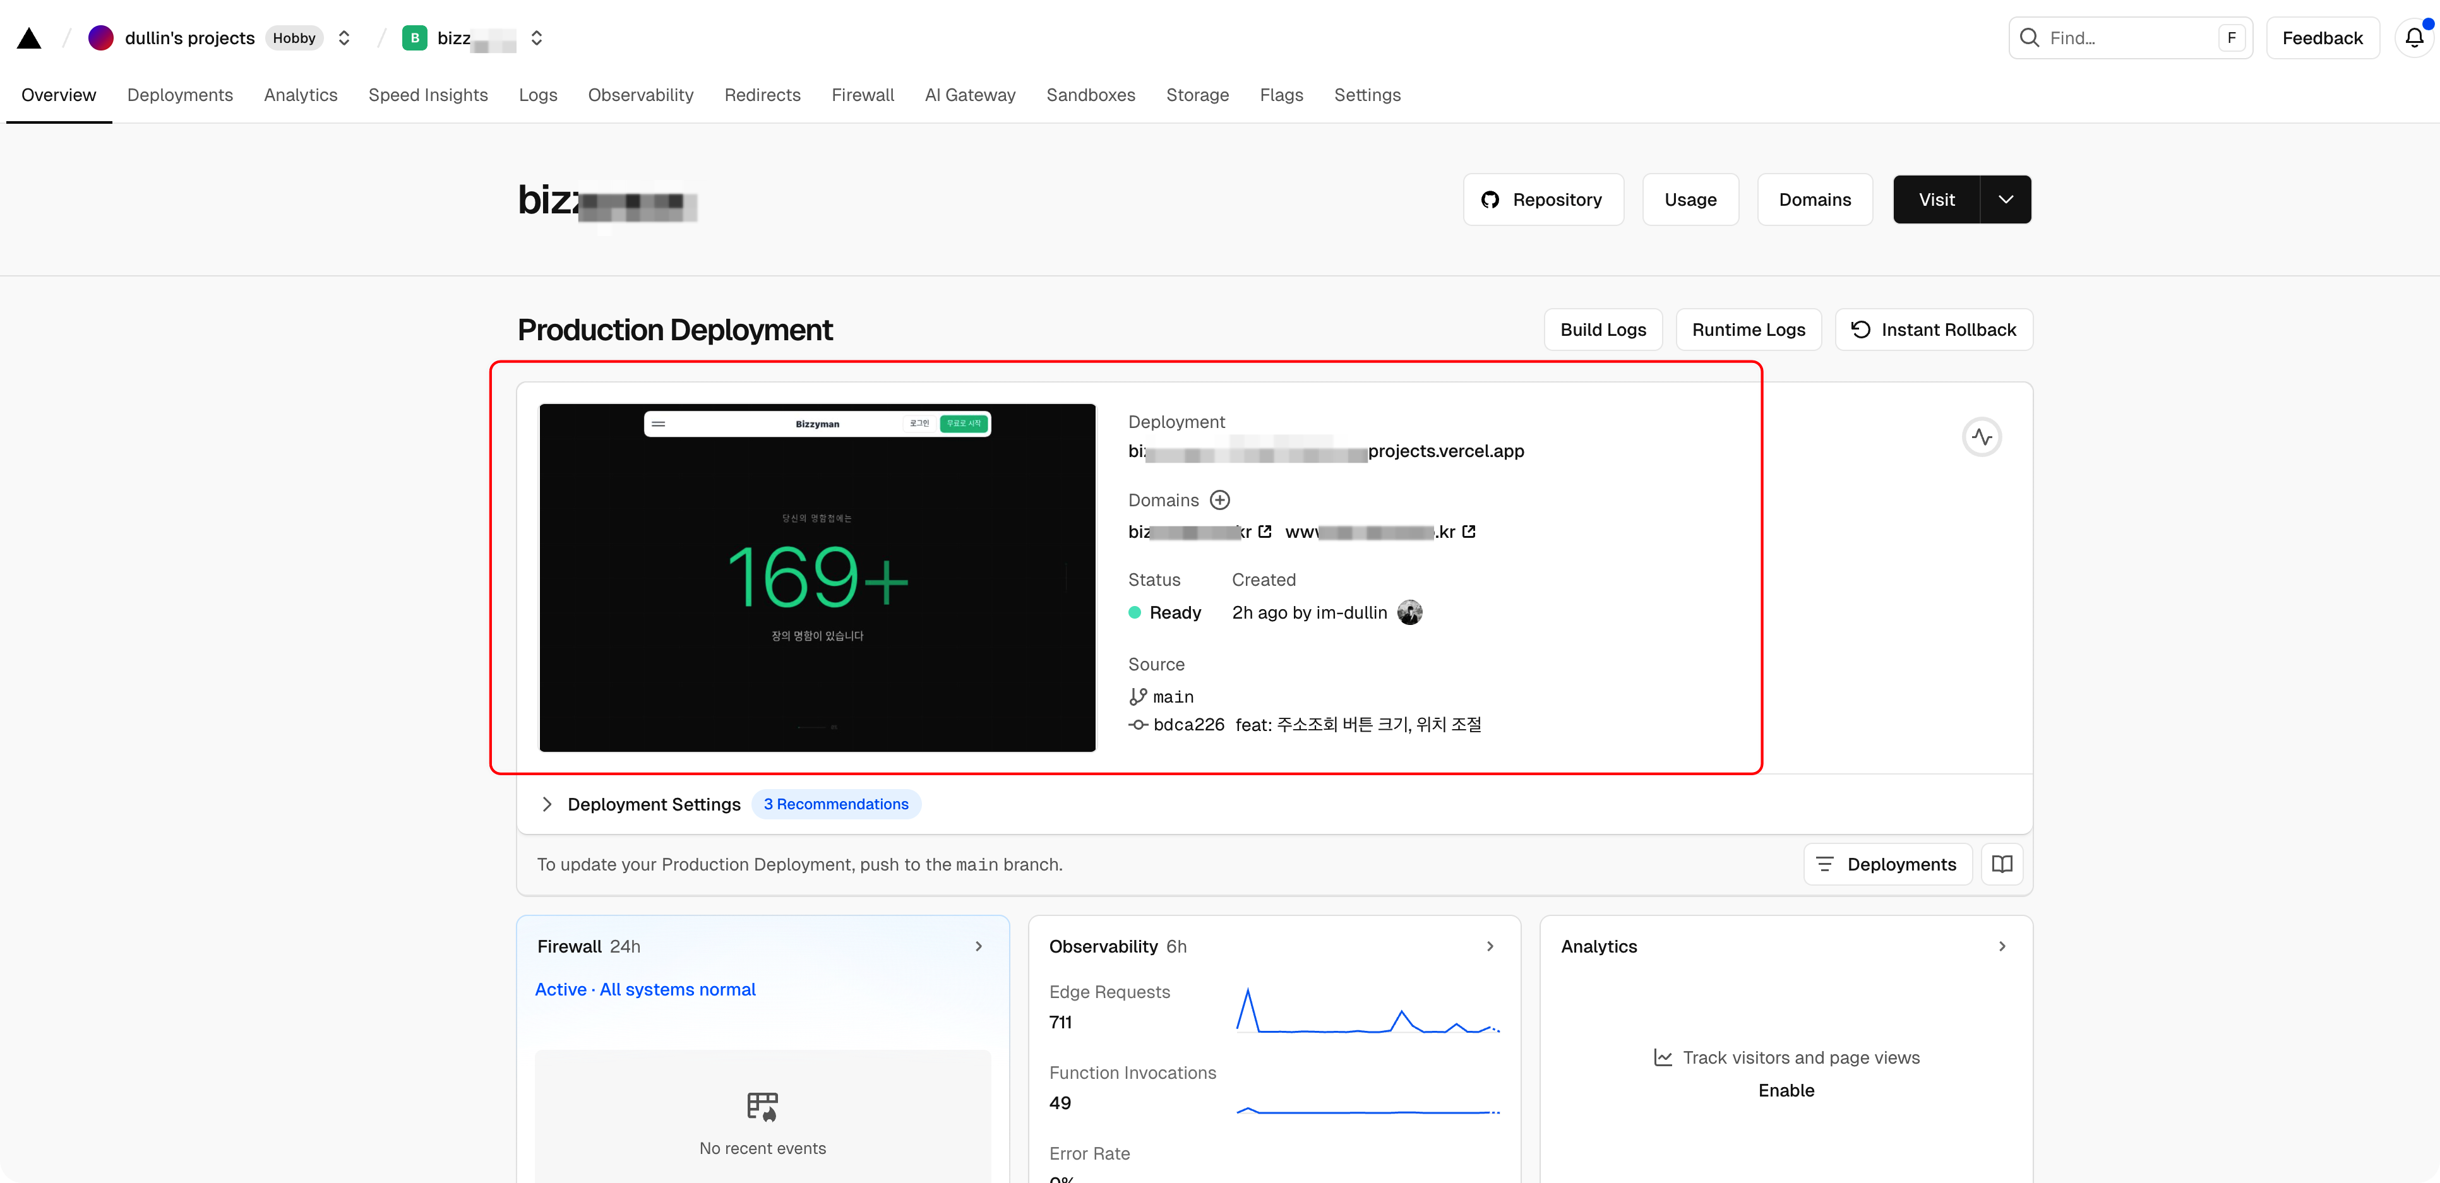Viewport: 2440px width, 1183px height.
Task: Open the notifications bell
Action: click(2413, 38)
